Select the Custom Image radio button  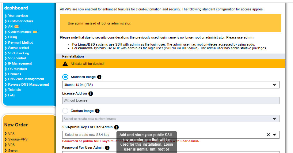click(x=65, y=111)
